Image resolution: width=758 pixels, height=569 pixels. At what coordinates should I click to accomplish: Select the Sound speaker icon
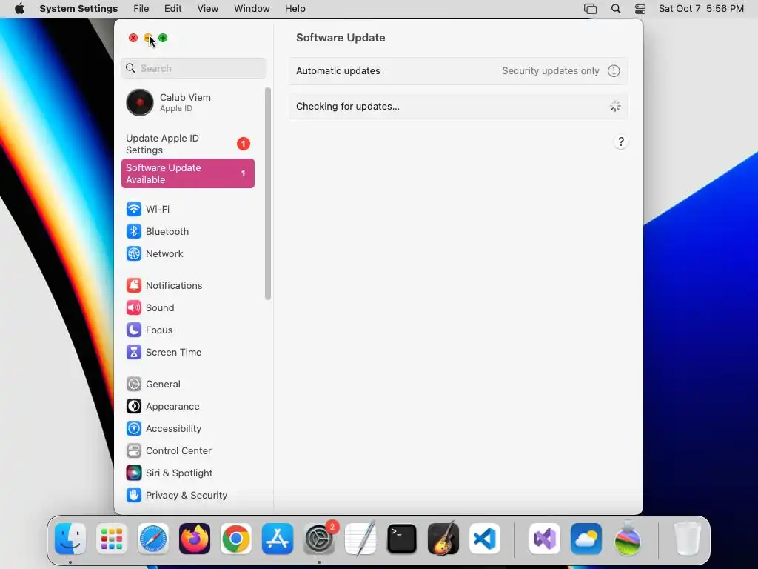coord(134,307)
